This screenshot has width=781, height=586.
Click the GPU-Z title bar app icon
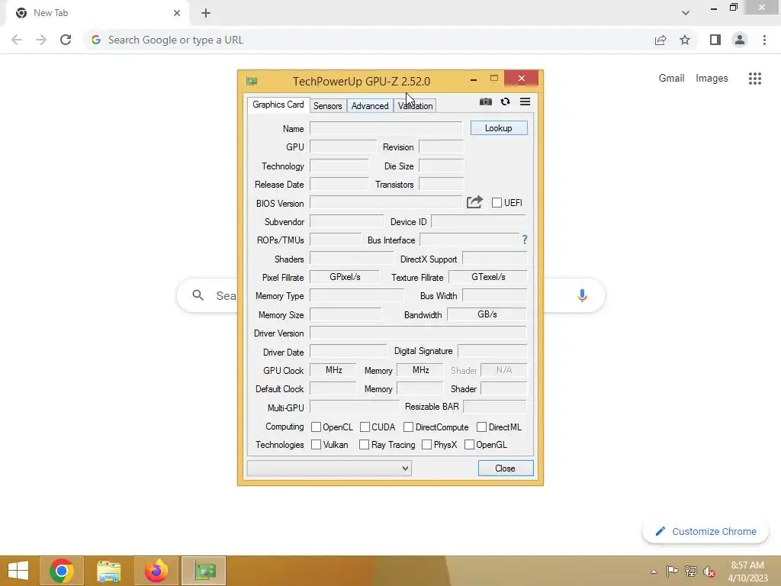tap(252, 81)
